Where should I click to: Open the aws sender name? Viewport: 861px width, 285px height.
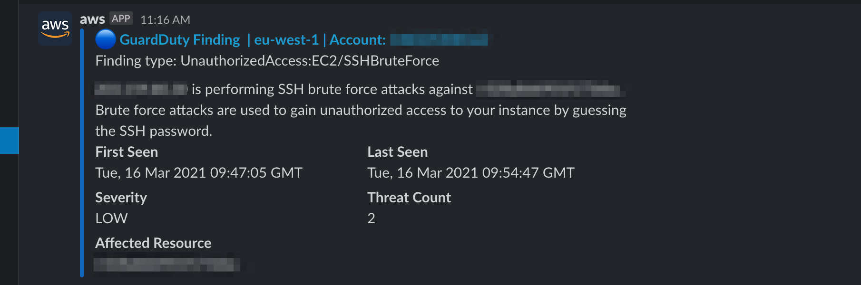92,19
